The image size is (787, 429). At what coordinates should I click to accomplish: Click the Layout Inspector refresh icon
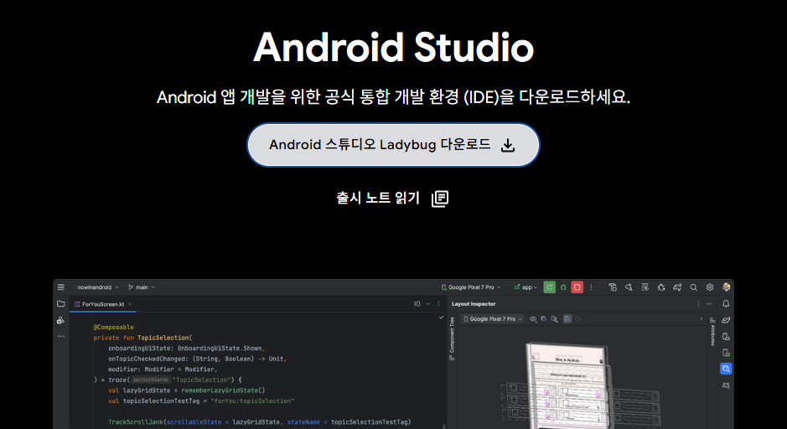click(578, 318)
